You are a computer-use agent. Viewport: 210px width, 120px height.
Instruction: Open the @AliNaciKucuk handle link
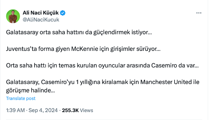click(x=41, y=20)
